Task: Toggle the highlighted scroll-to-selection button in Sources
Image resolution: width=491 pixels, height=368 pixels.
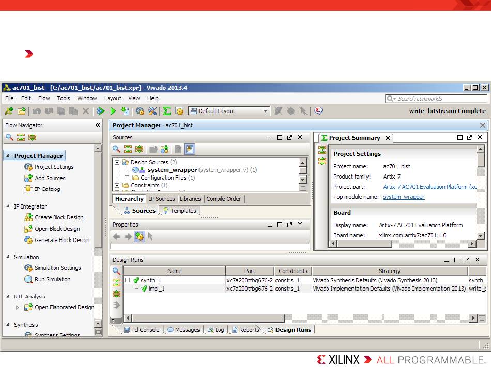Action: point(190,149)
